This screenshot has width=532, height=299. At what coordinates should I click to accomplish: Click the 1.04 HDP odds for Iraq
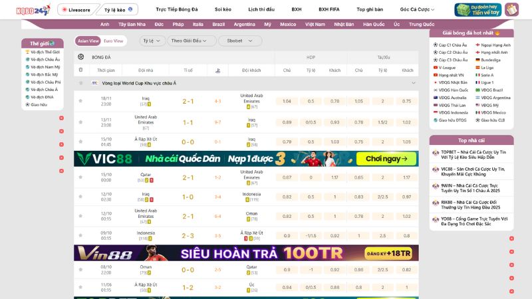tap(287, 101)
